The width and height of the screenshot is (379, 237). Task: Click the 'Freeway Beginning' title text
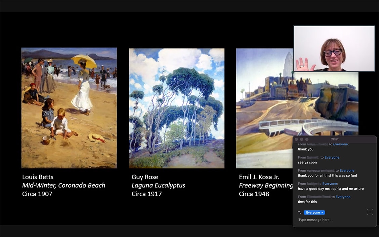click(266, 186)
